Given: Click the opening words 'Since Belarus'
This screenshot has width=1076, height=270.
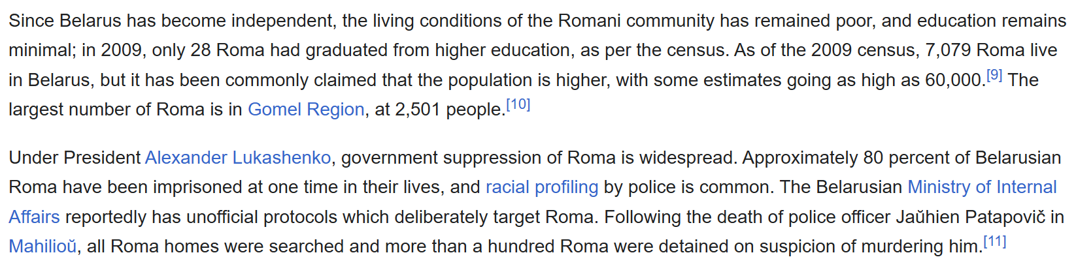Looking at the screenshot, I should pyautogui.click(x=65, y=21).
